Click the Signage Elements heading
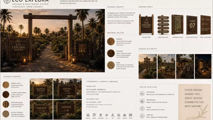The image size is (213, 120). point(12,77)
